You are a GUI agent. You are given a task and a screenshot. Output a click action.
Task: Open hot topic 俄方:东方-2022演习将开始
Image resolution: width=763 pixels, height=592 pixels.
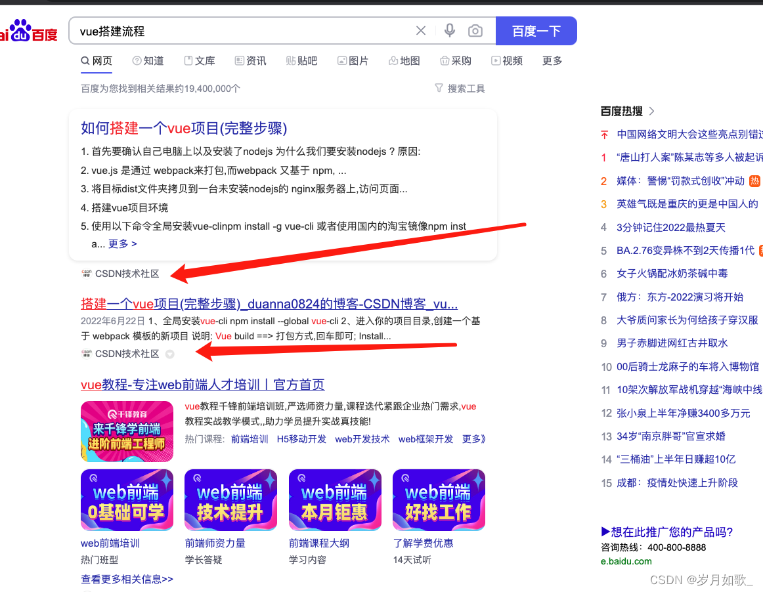click(680, 297)
